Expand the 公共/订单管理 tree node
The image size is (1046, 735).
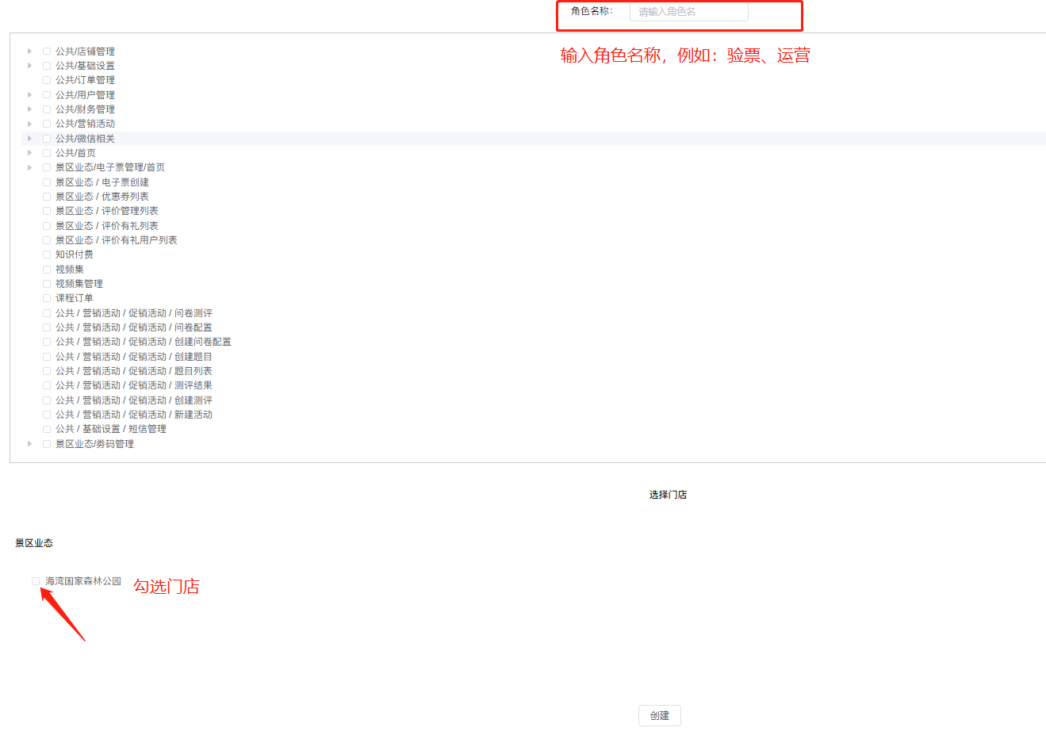(x=29, y=79)
